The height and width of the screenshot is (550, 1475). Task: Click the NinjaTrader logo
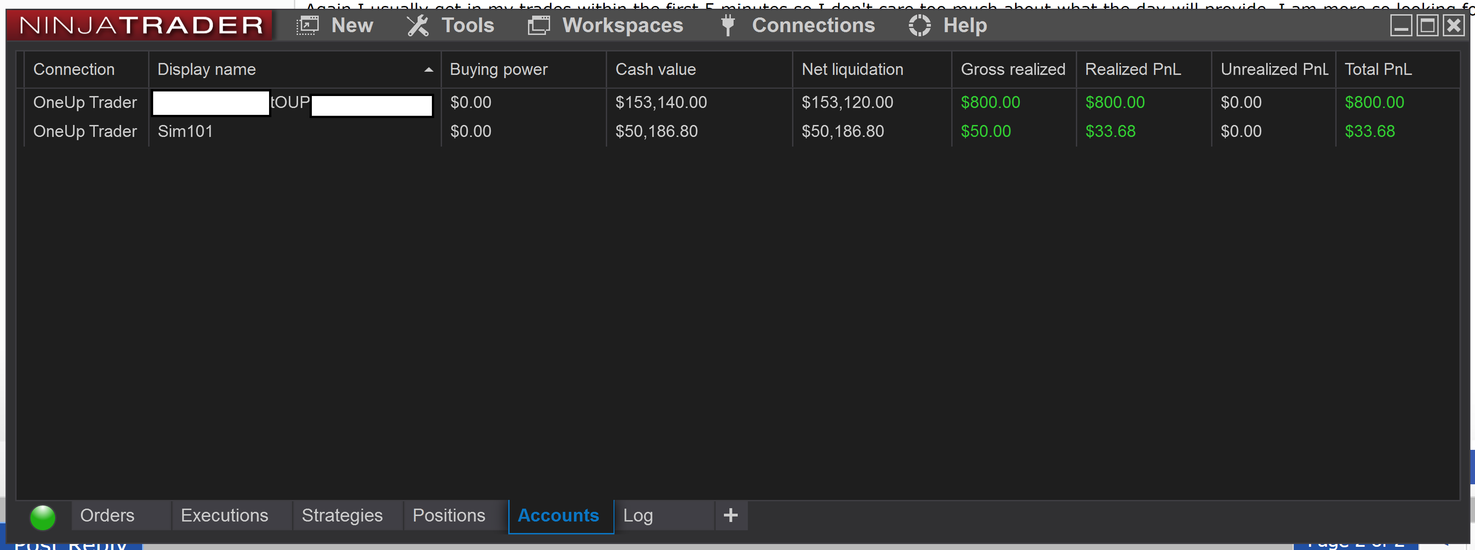tap(141, 25)
